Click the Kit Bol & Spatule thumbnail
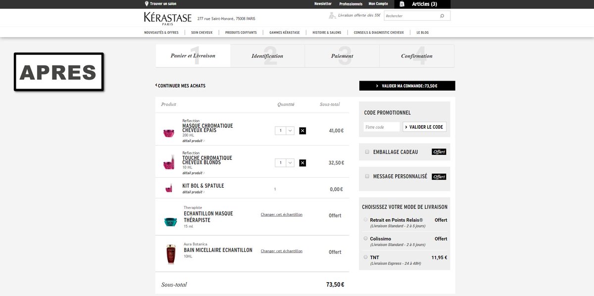Screen dimensions: 594x296 [x=169, y=188]
